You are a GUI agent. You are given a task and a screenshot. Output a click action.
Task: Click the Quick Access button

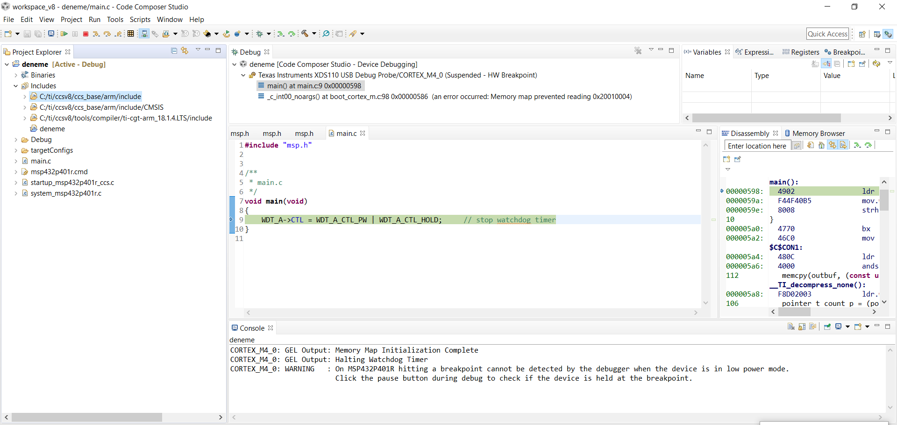click(x=827, y=34)
